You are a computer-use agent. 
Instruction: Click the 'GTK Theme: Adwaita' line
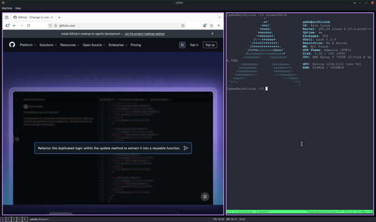(x=327, y=50)
